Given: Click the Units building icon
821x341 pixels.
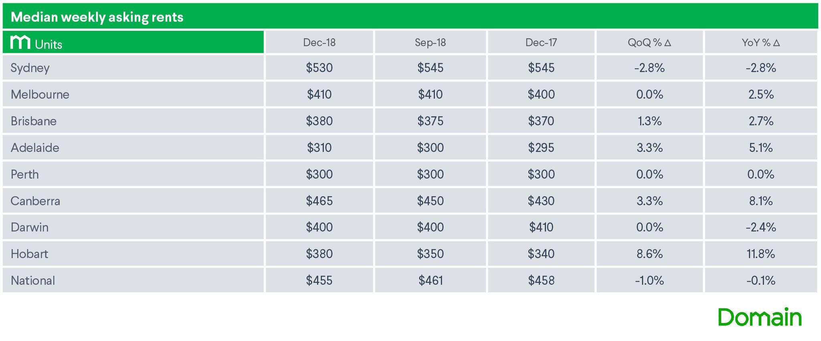Looking at the screenshot, I should click(x=20, y=42).
